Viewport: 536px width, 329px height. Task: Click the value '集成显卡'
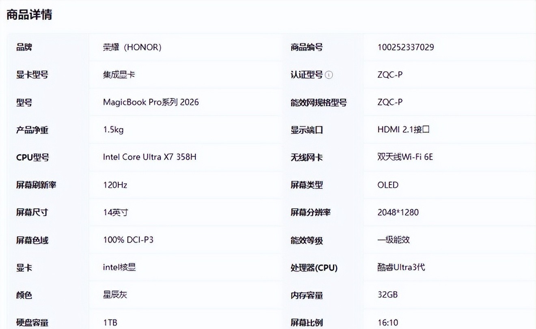tap(119, 75)
